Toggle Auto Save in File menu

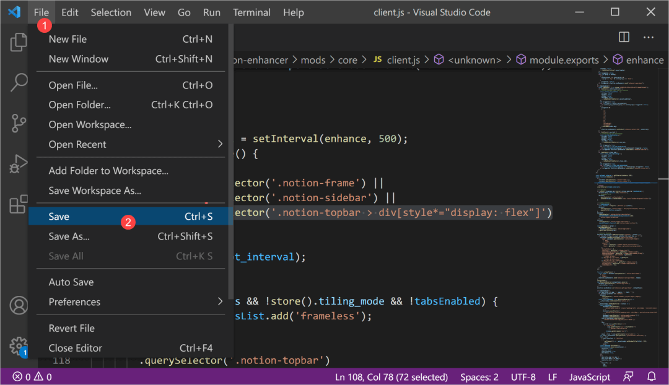point(71,282)
